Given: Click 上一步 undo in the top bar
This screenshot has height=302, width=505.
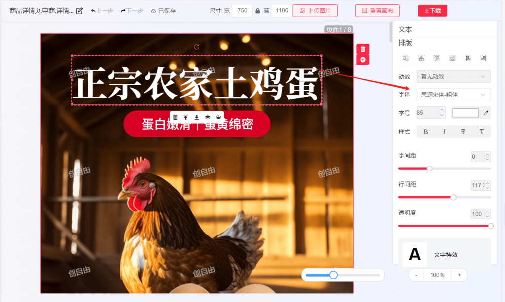Looking at the screenshot, I should (x=102, y=11).
